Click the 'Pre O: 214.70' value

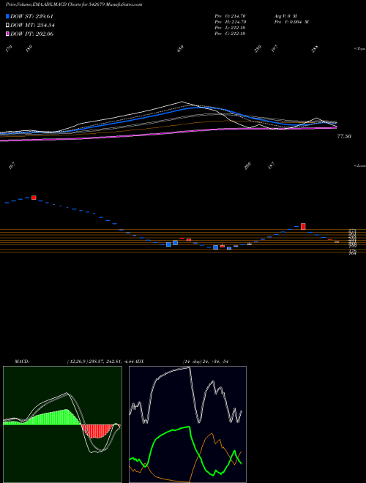[x=230, y=16]
